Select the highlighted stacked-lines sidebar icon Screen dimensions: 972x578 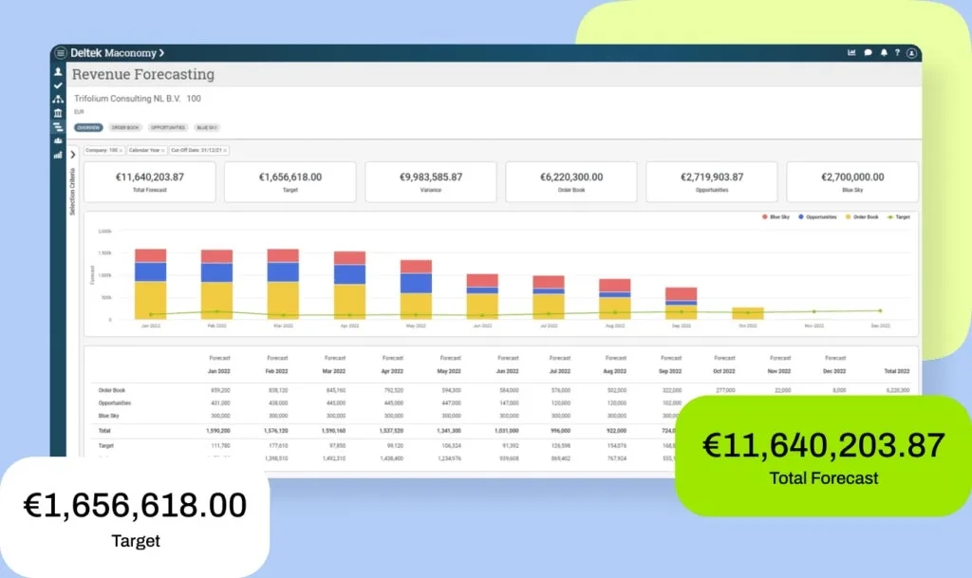(x=58, y=127)
